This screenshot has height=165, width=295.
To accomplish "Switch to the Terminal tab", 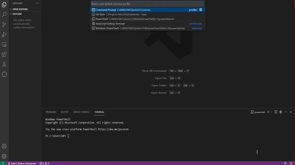I will click(99, 112).
